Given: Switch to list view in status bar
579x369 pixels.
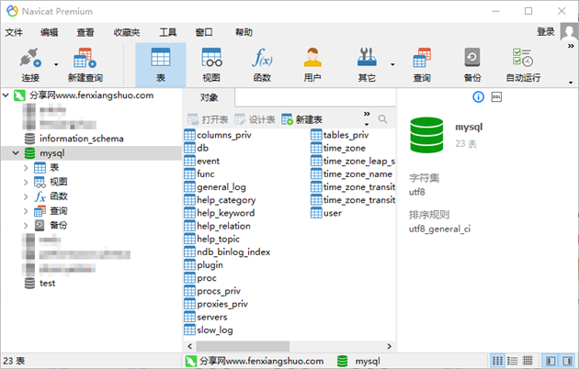Looking at the screenshot, I should (497, 361).
